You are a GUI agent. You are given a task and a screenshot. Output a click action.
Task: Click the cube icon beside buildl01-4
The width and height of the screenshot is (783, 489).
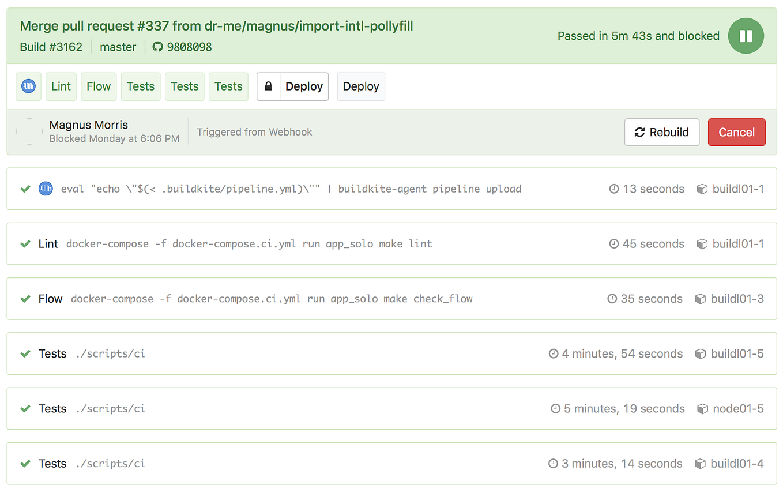pyautogui.click(x=700, y=463)
